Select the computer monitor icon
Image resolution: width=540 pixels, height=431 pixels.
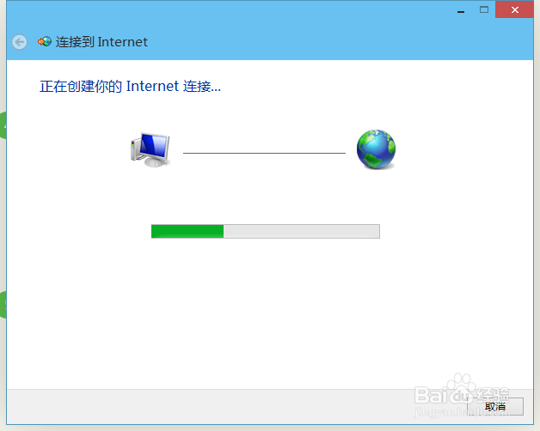pos(150,149)
